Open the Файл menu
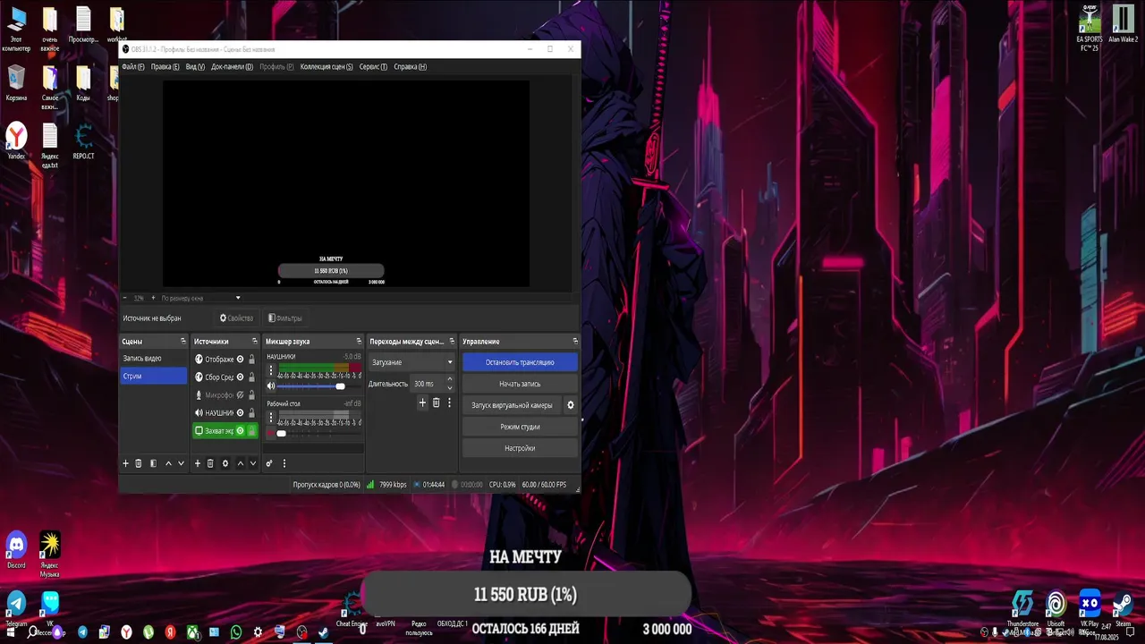The image size is (1145, 644). [x=132, y=67]
